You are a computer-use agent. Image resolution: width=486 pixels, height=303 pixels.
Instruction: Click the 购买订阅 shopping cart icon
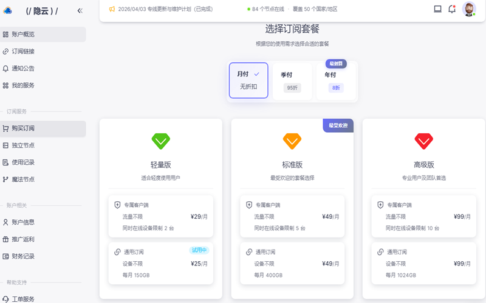click(x=5, y=128)
